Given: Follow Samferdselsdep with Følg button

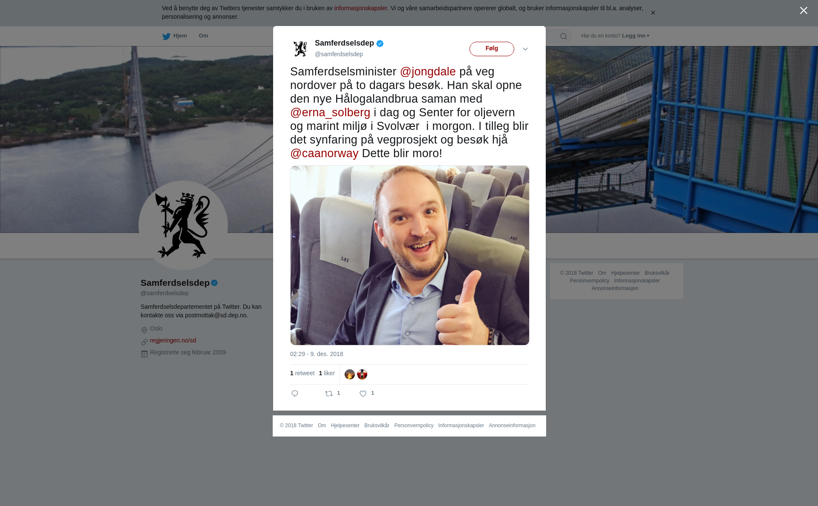Looking at the screenshot, I should (x=492, y=49).
